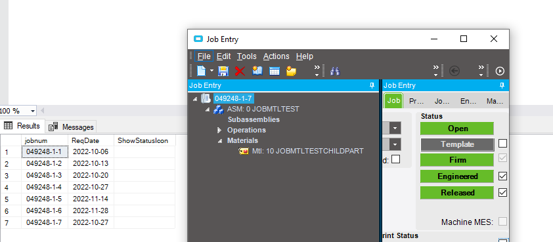Image resolution: width=553 pixels, height=242 pixels.
Task: Open the book icon in toolbar
Action: (x=257, y=71)
